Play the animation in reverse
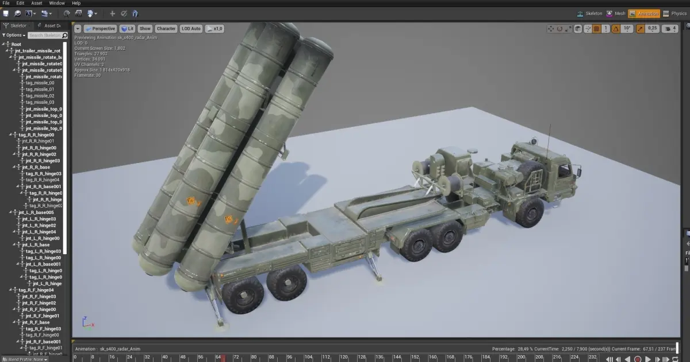This screenshot has height=362, width=690. pos(627,359)
